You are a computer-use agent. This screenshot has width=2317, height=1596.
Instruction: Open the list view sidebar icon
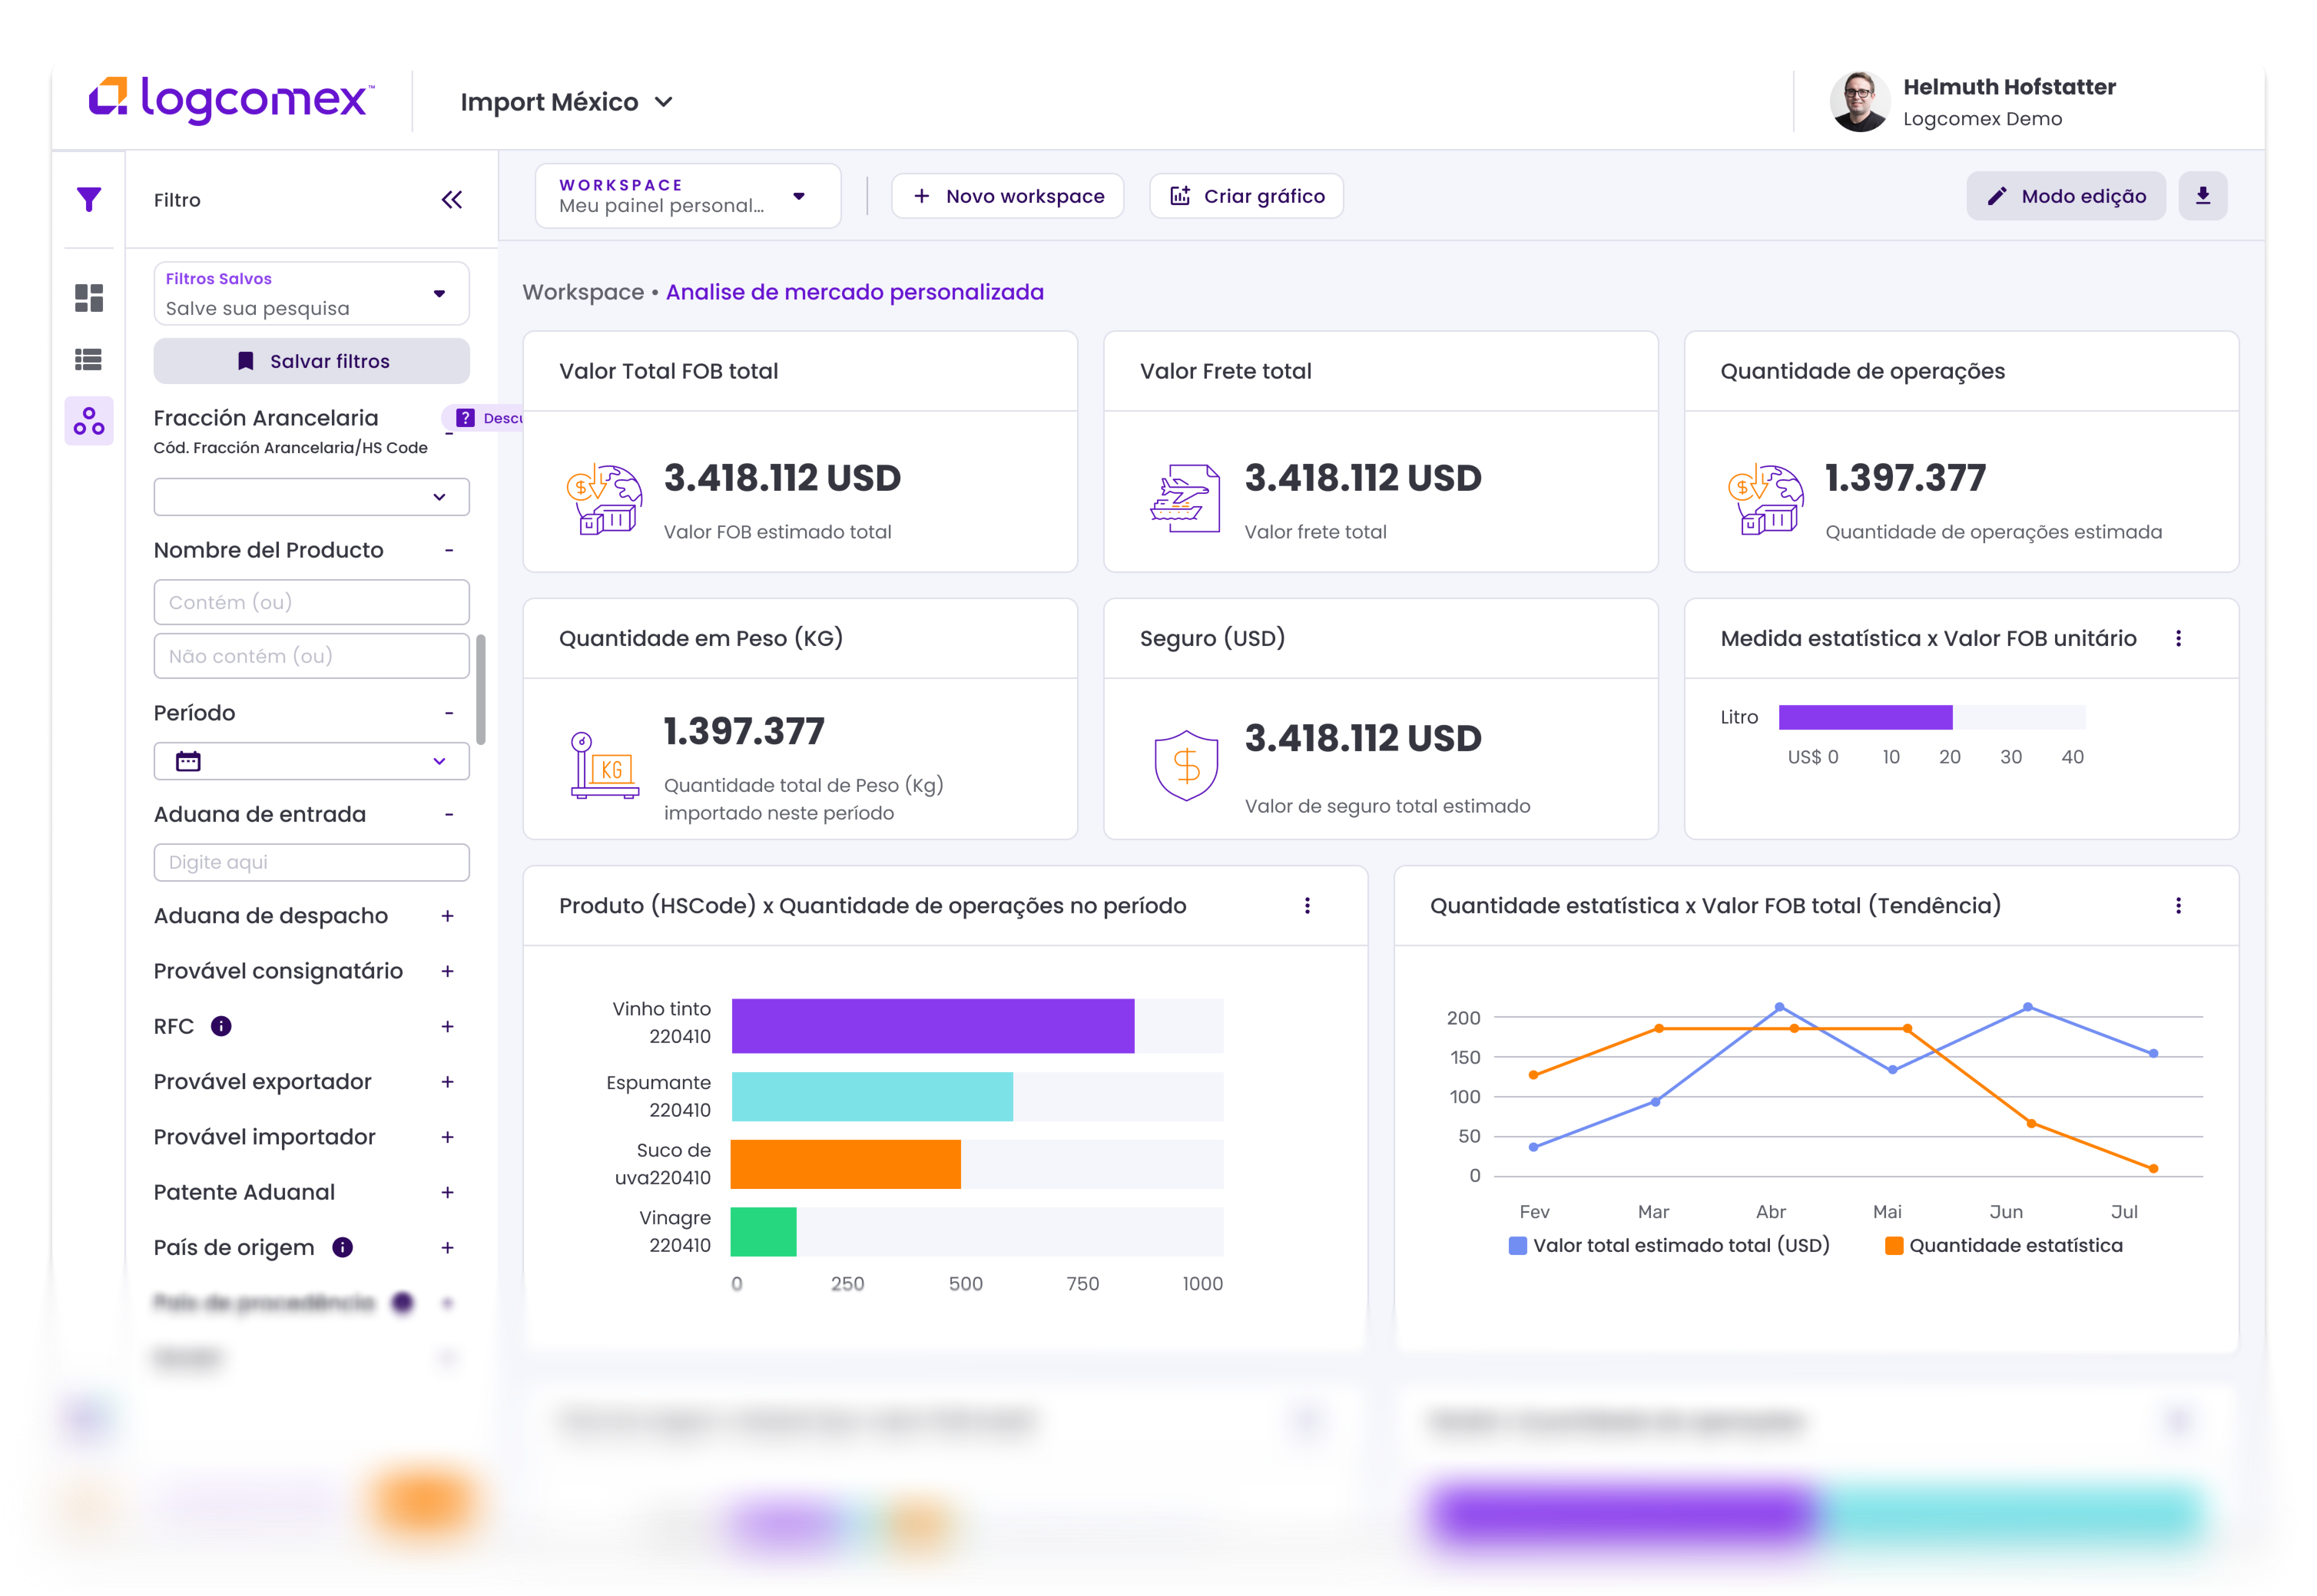tap(89, 359)
